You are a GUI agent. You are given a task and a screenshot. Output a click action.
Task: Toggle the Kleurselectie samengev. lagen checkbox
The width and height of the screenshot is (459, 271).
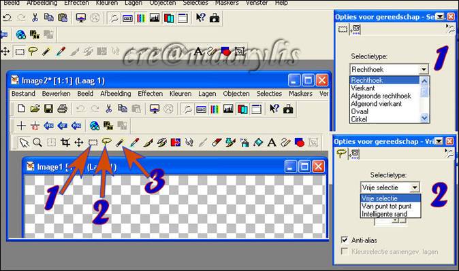(x=345, y=251)
